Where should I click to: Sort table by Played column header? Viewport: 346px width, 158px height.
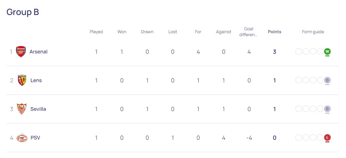(96, 32)
